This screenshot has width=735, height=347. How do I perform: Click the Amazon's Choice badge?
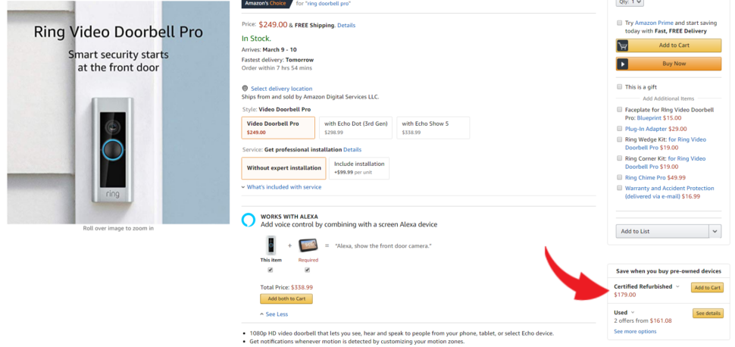(x=265, y=3)
